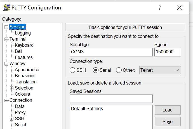Open the Colours settings page

click(22, 94)
